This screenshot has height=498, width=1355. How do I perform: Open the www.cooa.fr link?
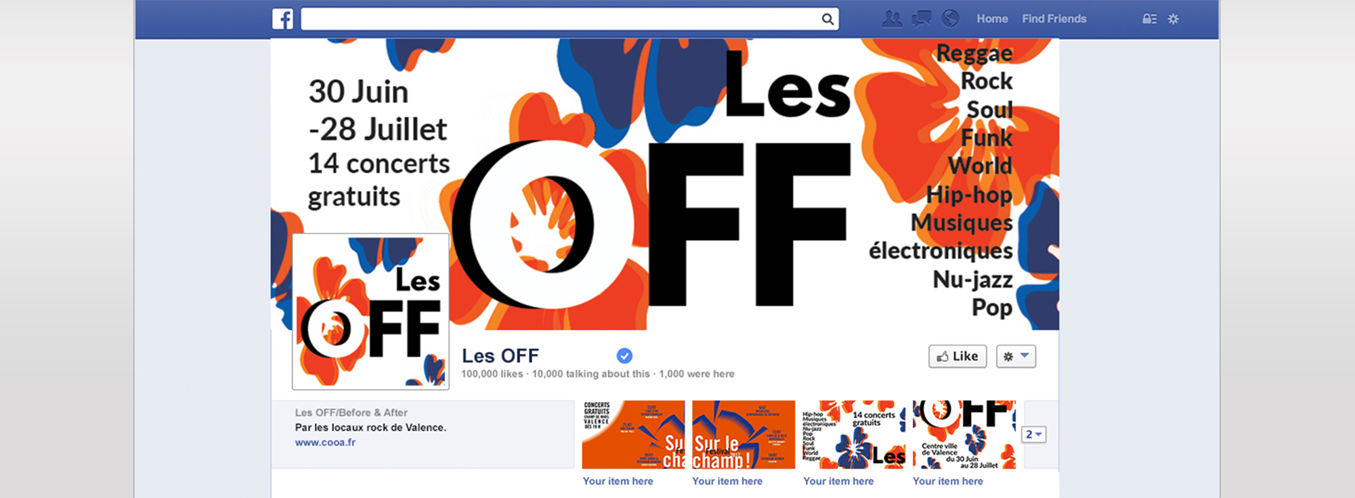(x=325, y=442)
